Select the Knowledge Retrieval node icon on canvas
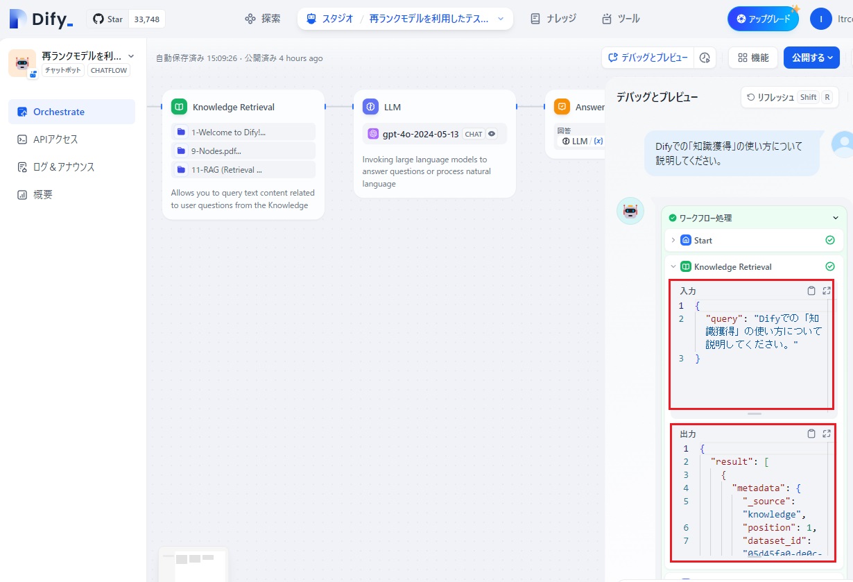 tap(179, 107)
